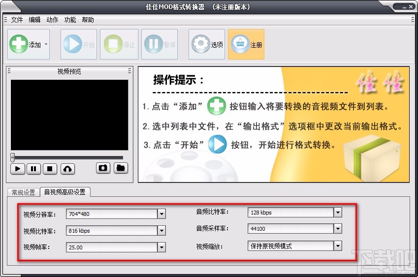Open snapshot folder with the folder icon
Screen dimensions: 418x277
coord(121,168)
